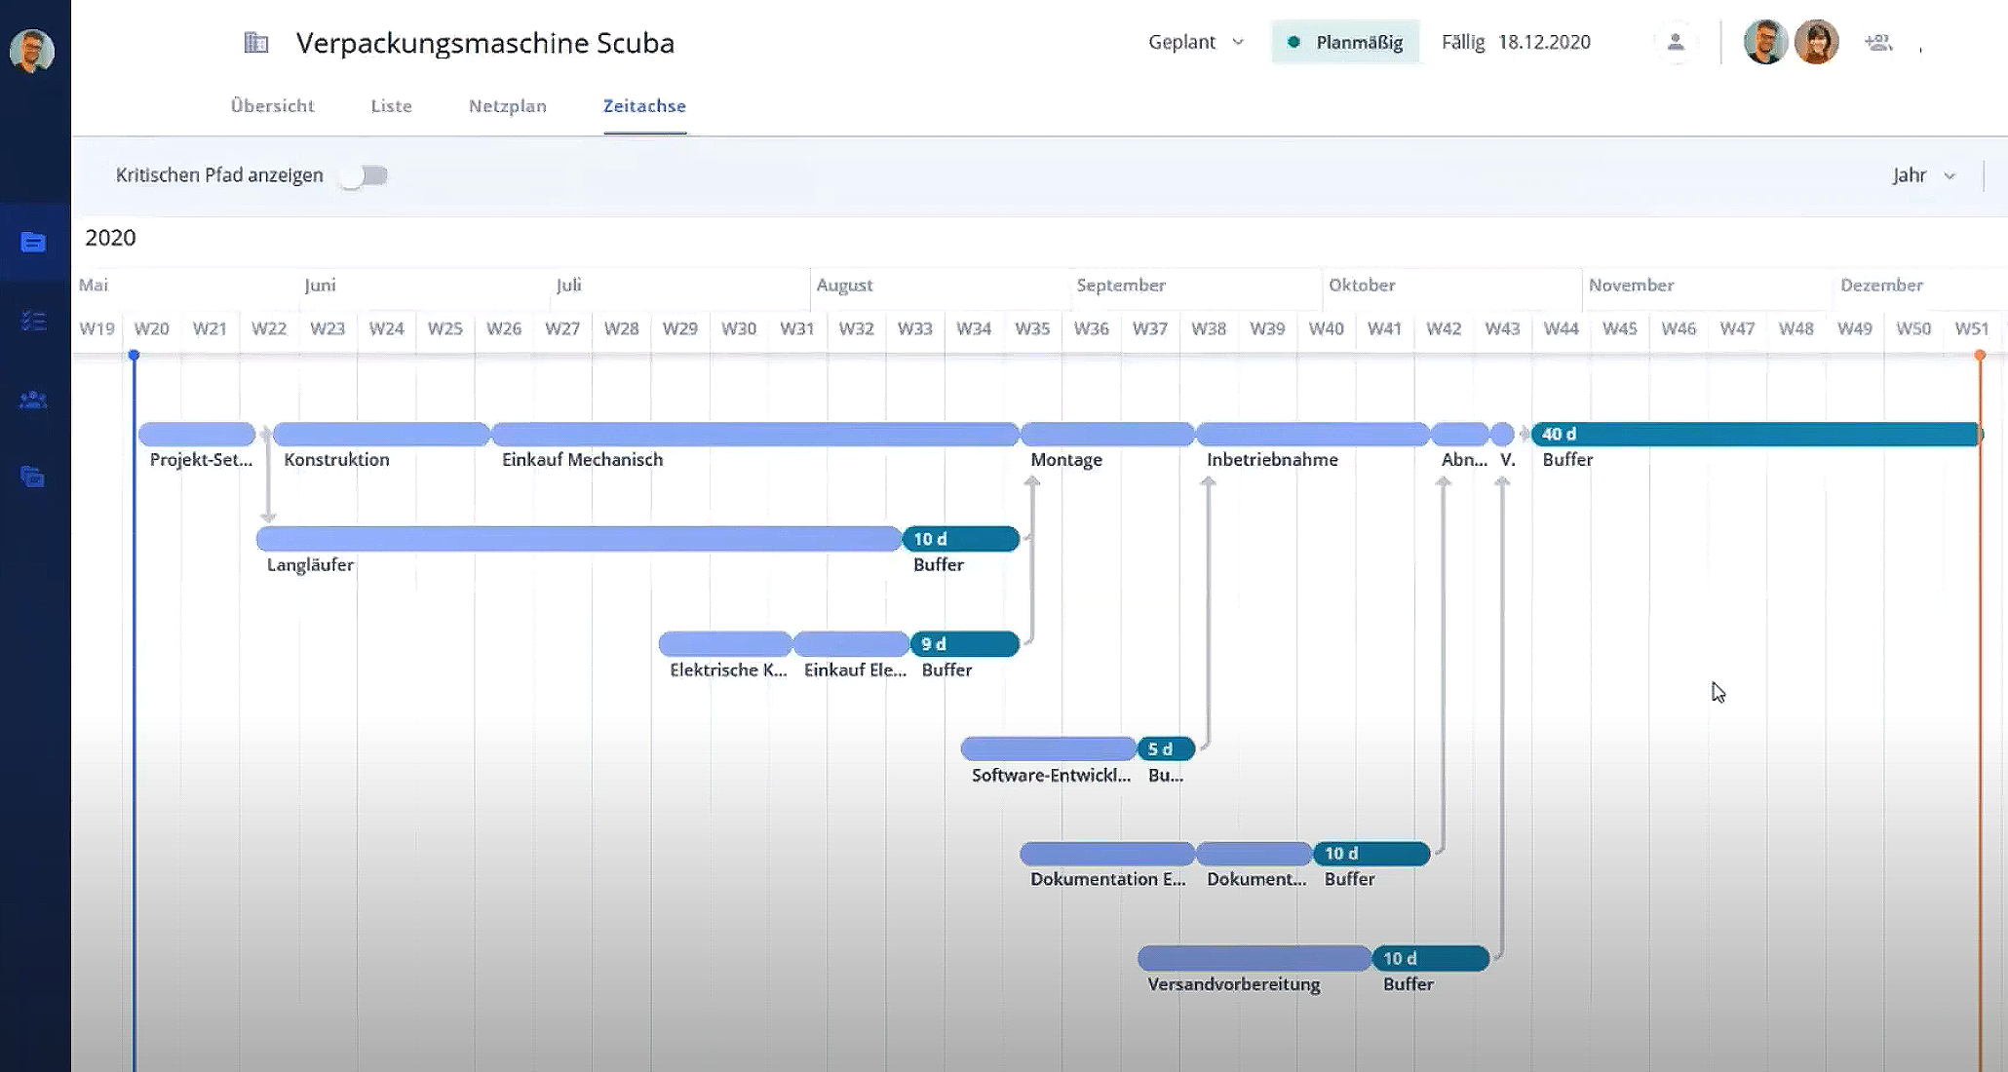The image size is (2008, 1072).
Task: Click the bottom folder icon in sidebar
Action: (x=34, y=477)
